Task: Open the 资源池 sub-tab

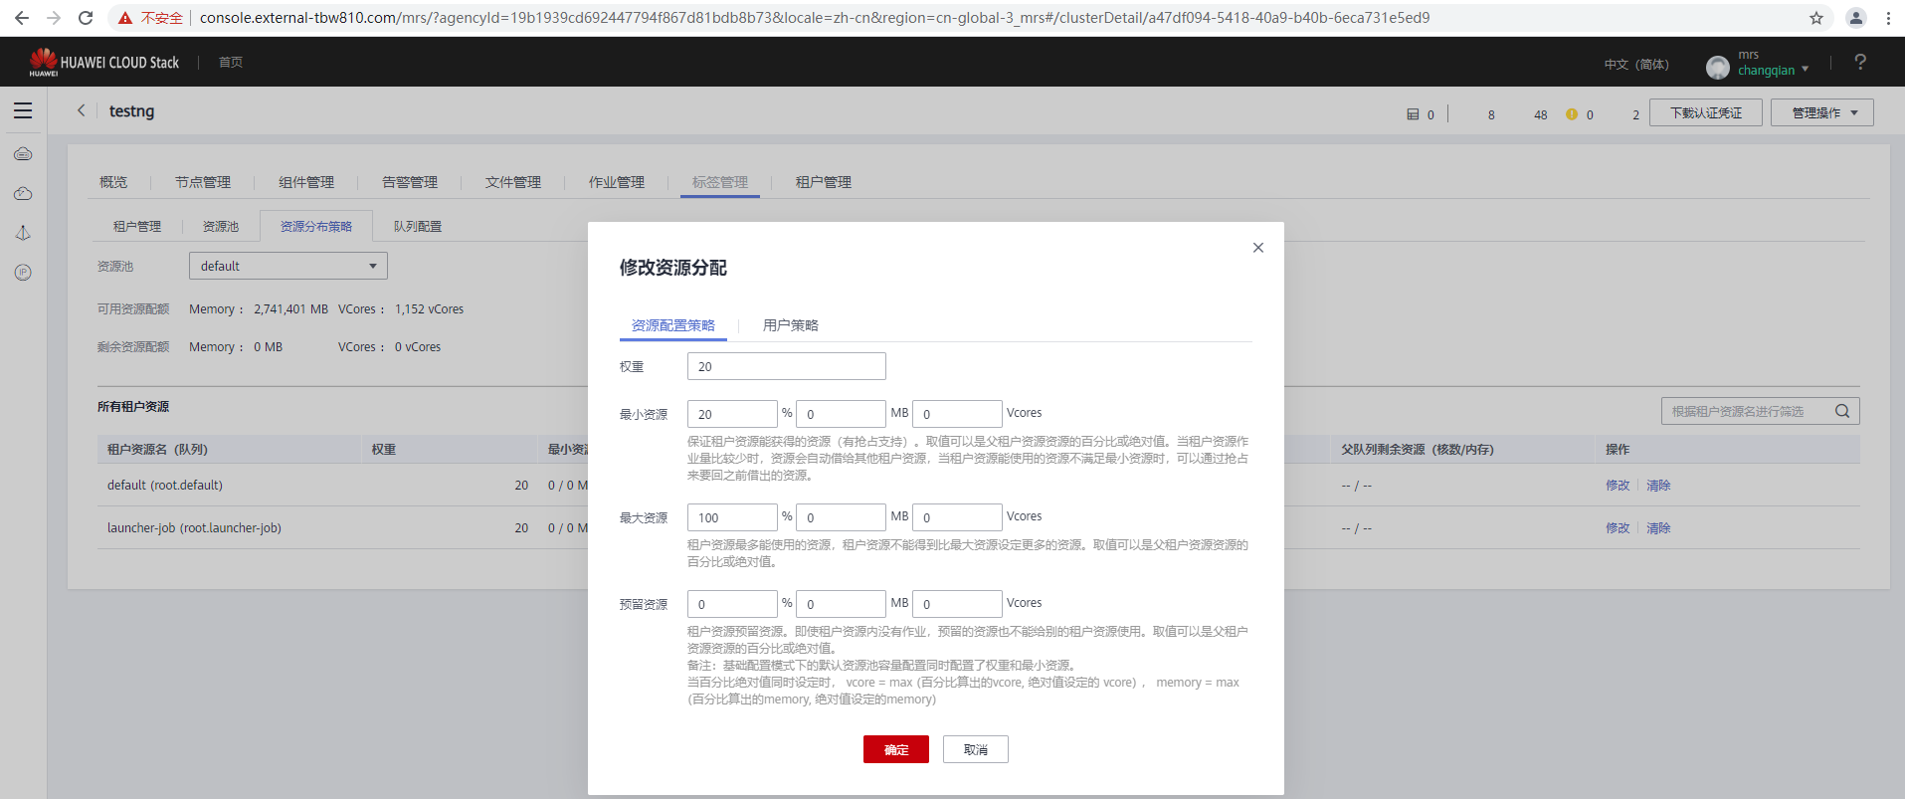Action: (221, 227)
